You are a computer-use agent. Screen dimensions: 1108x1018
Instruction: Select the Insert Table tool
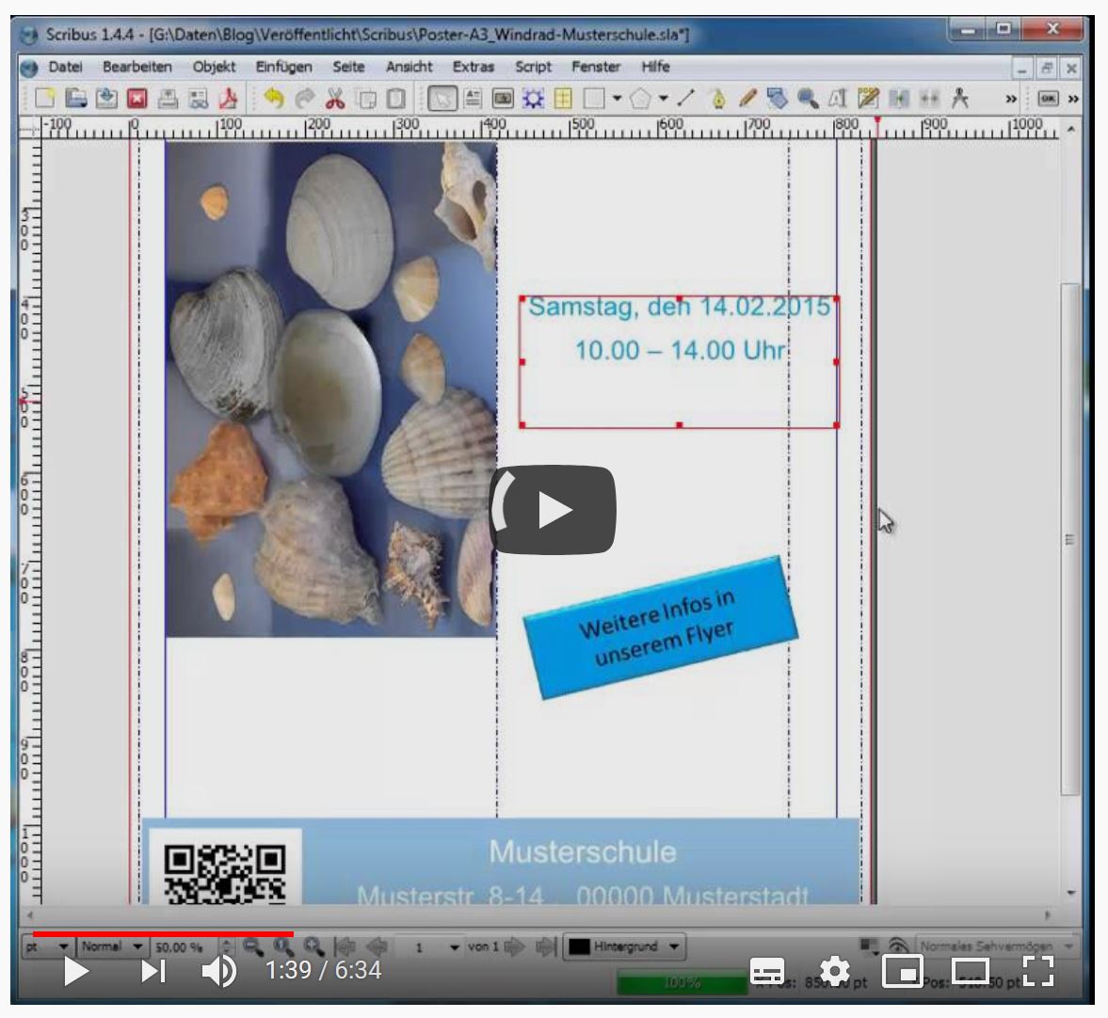(x=563, y=98)
